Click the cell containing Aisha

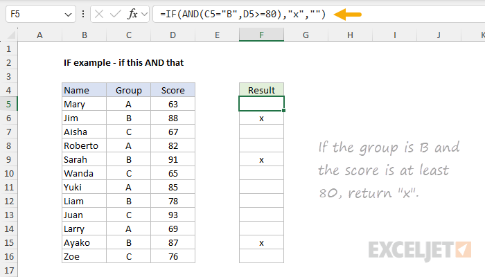pos(84,132)
